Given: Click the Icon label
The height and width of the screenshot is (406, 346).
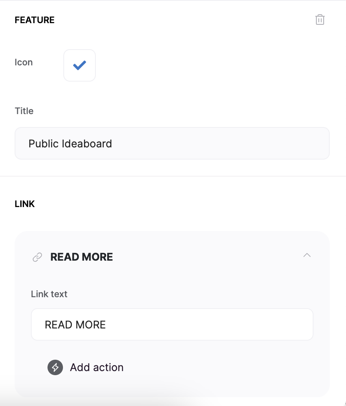Looking at the screenshot, I should tap(24, 62).
